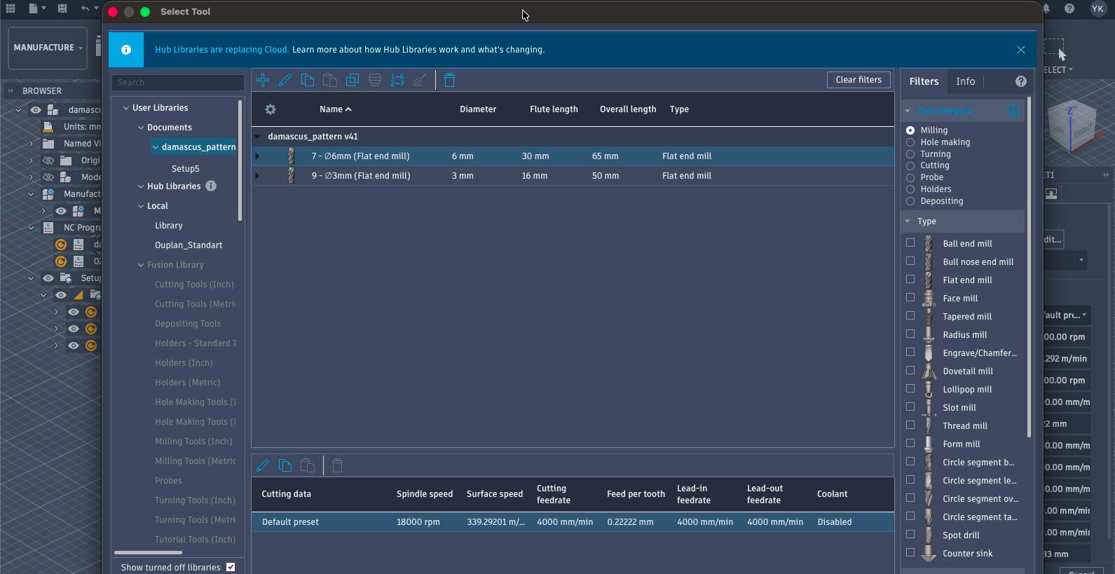Collapse the BROWSER panel with double arrow
Screen dimensions: 1115x574
[x=11, y=90]
